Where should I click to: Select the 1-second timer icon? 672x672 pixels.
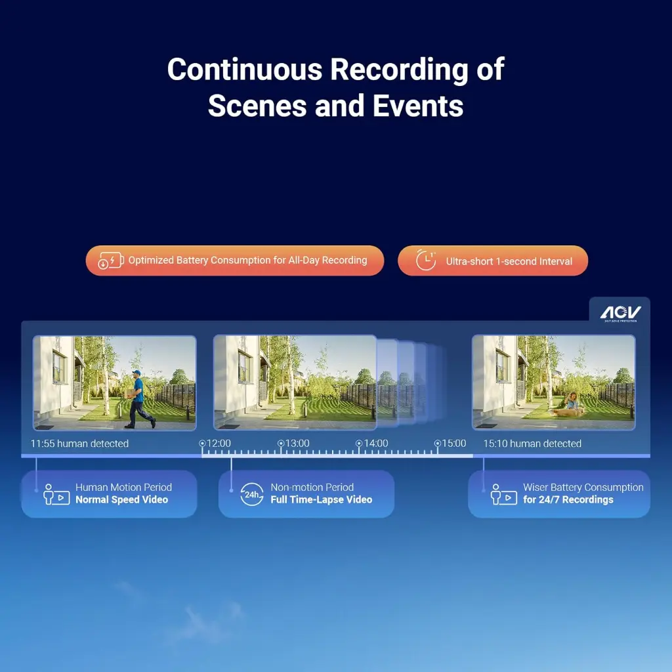click(427, 260)
